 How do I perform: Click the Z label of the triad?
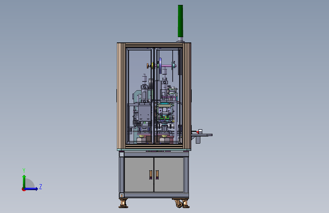click(x=41, y=186)
